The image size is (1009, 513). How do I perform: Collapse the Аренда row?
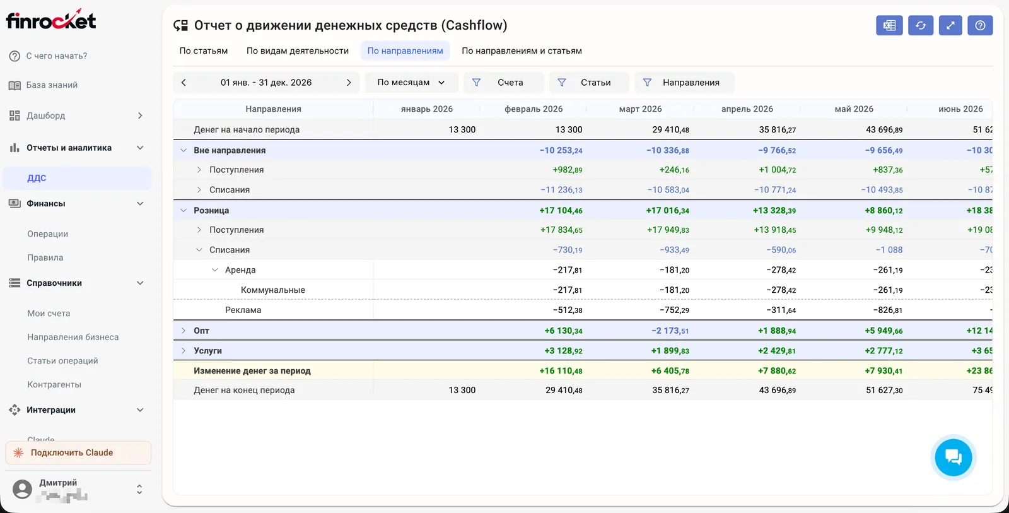(215, 270)
